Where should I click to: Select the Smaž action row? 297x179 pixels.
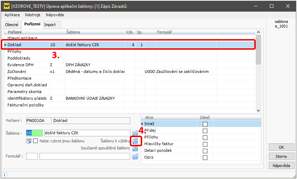201,124
